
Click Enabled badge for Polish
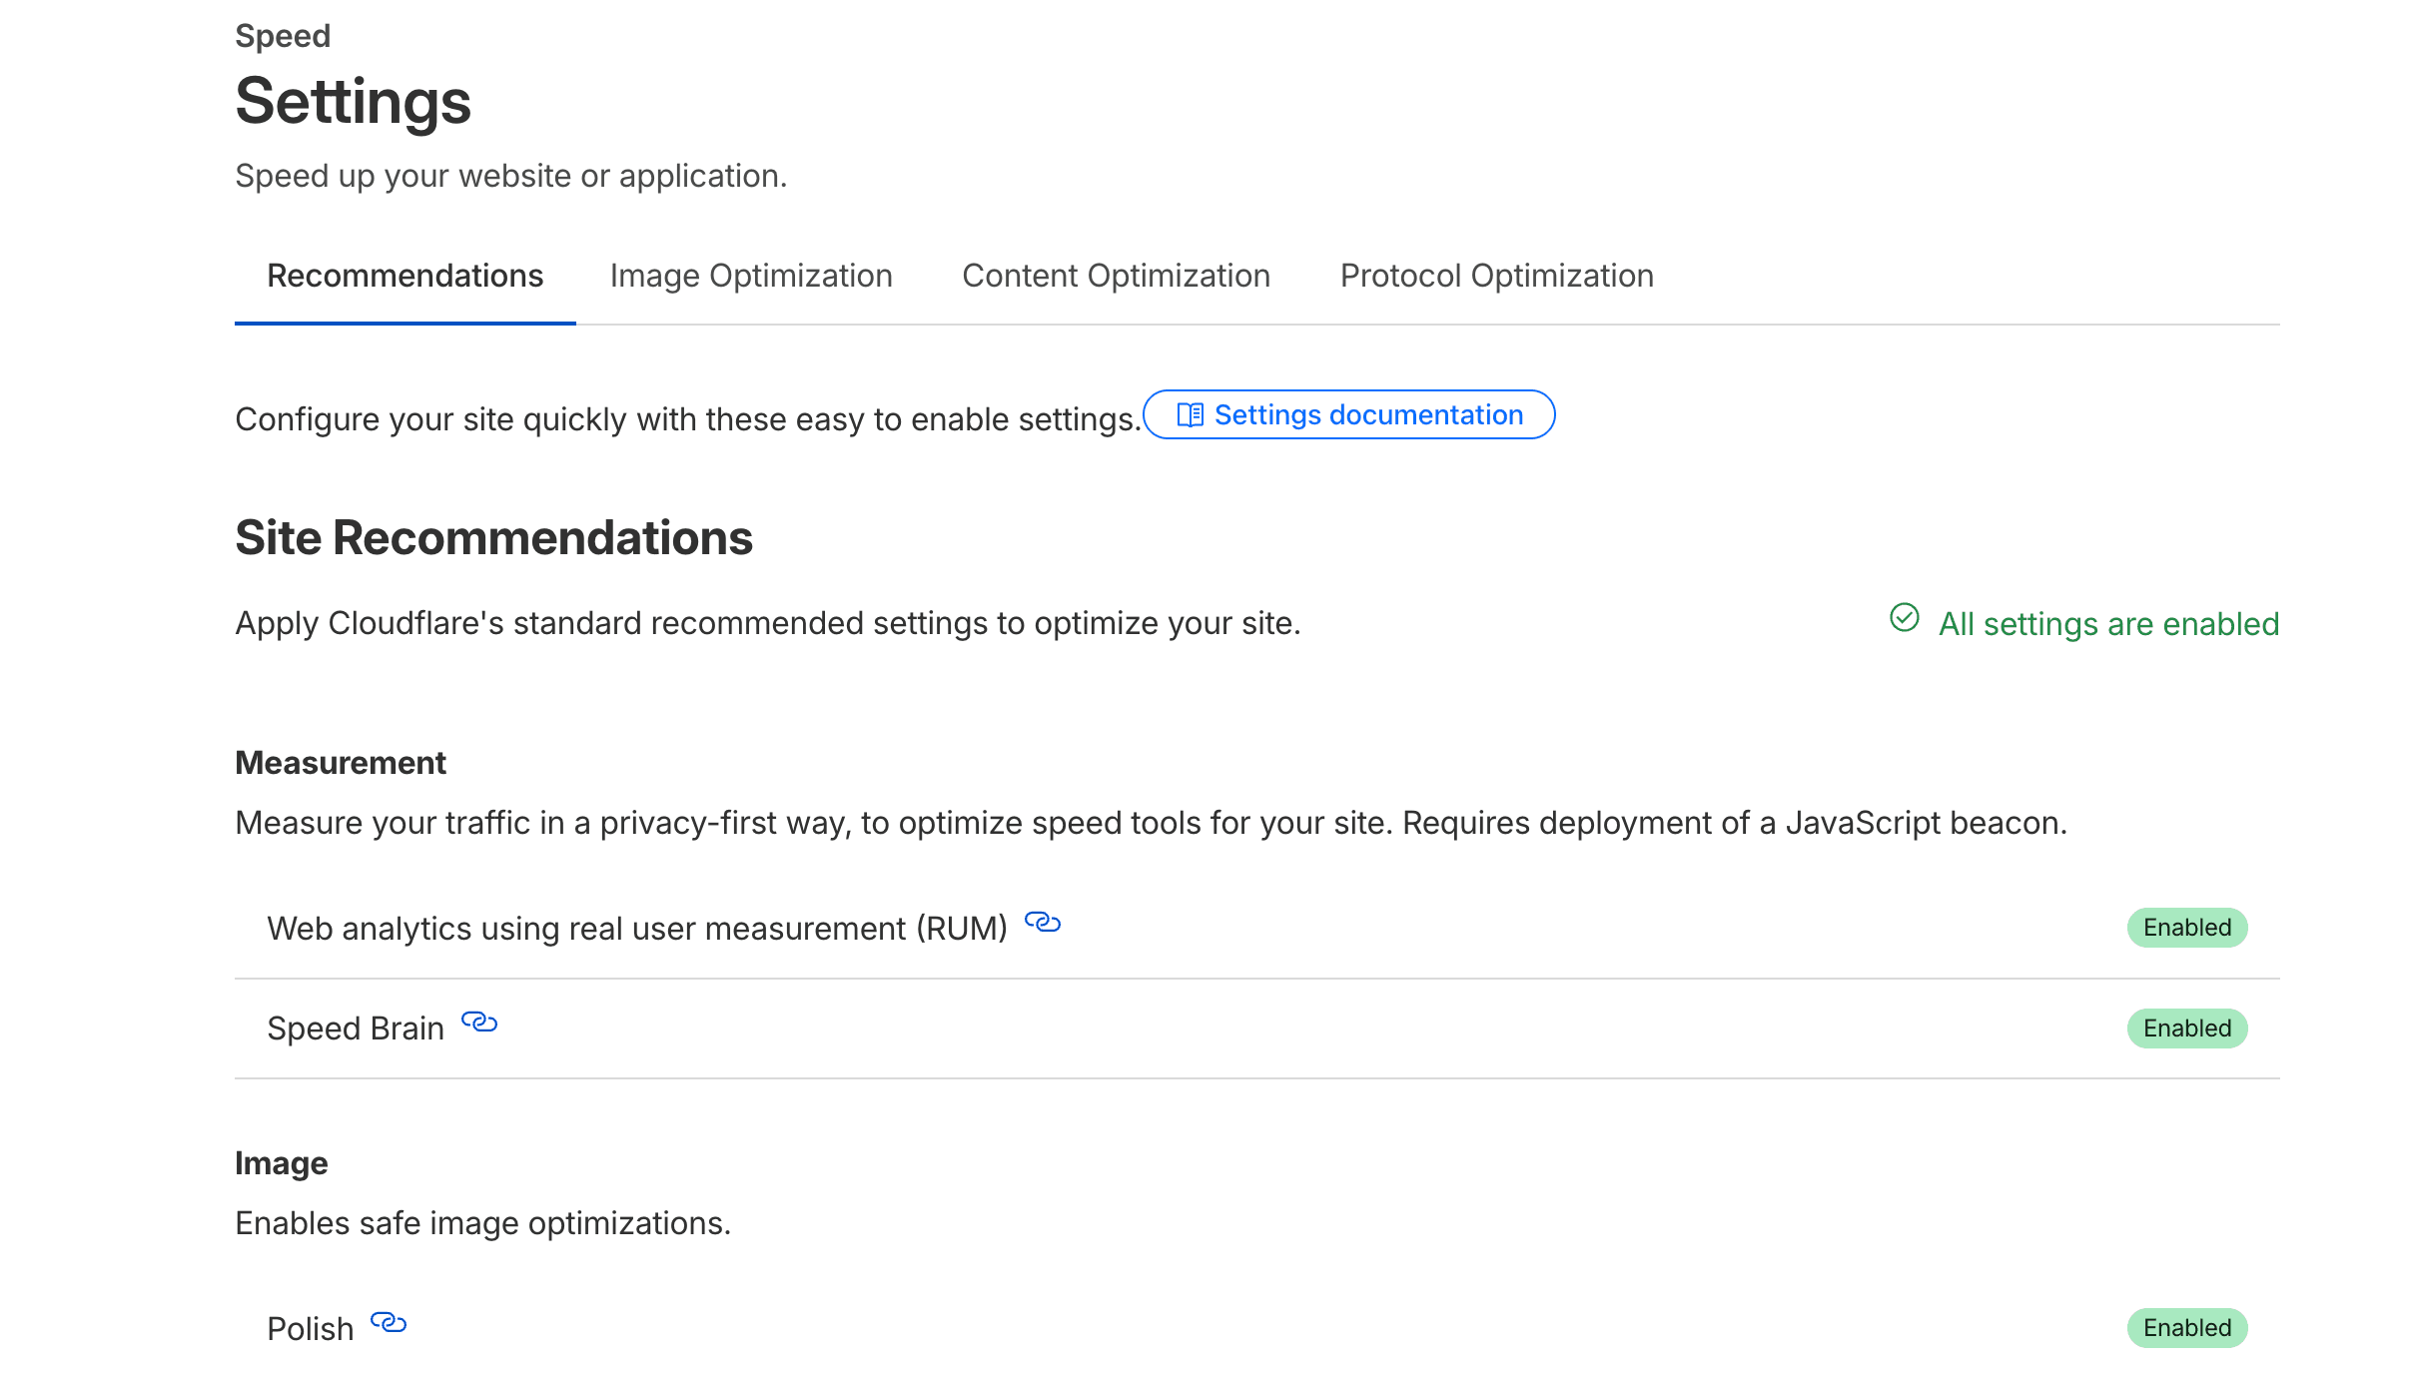(x=2186, y=1328)
